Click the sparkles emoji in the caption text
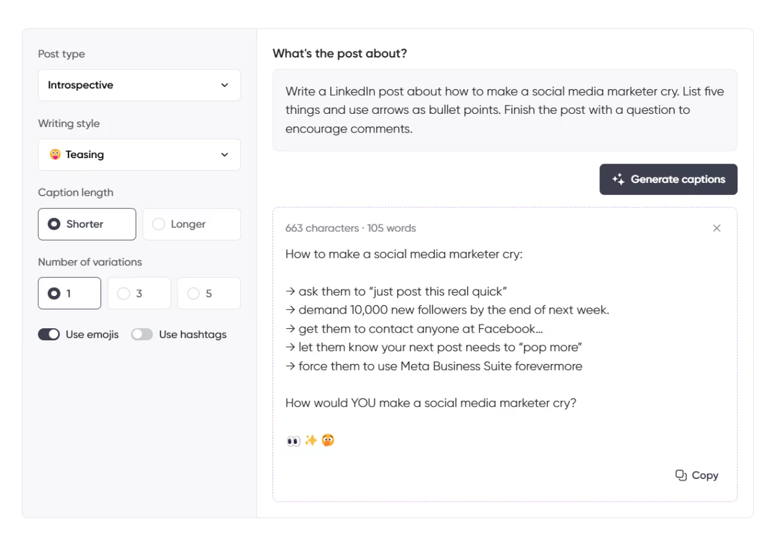The height and width of the screenshot is (545, 775). (x=310, y=440)
